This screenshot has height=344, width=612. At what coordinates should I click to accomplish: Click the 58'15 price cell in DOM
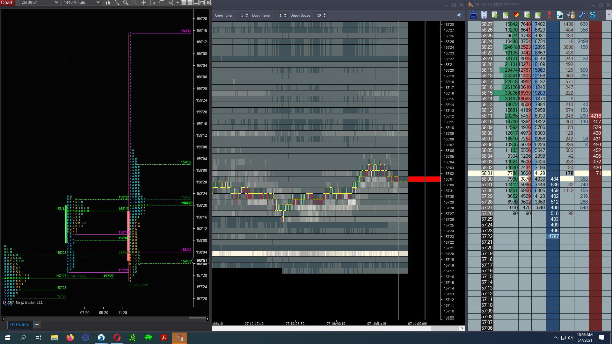(x=487, y=93)
